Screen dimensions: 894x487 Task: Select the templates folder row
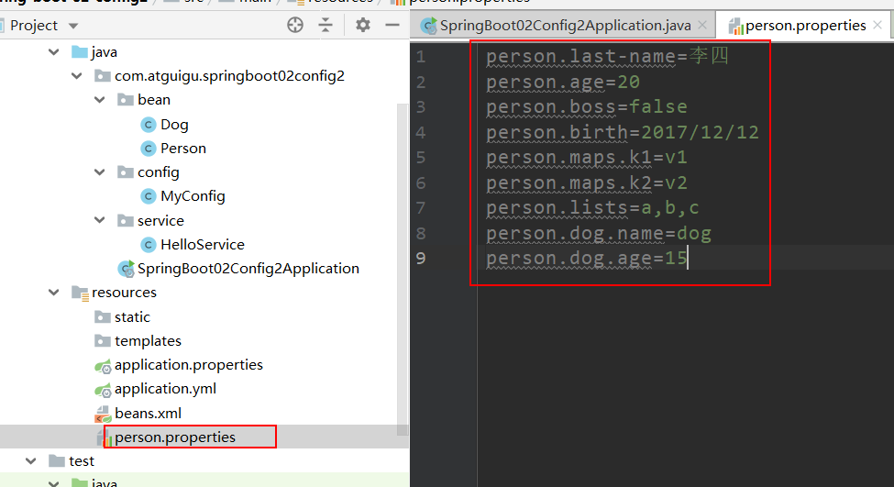(148, 341)
